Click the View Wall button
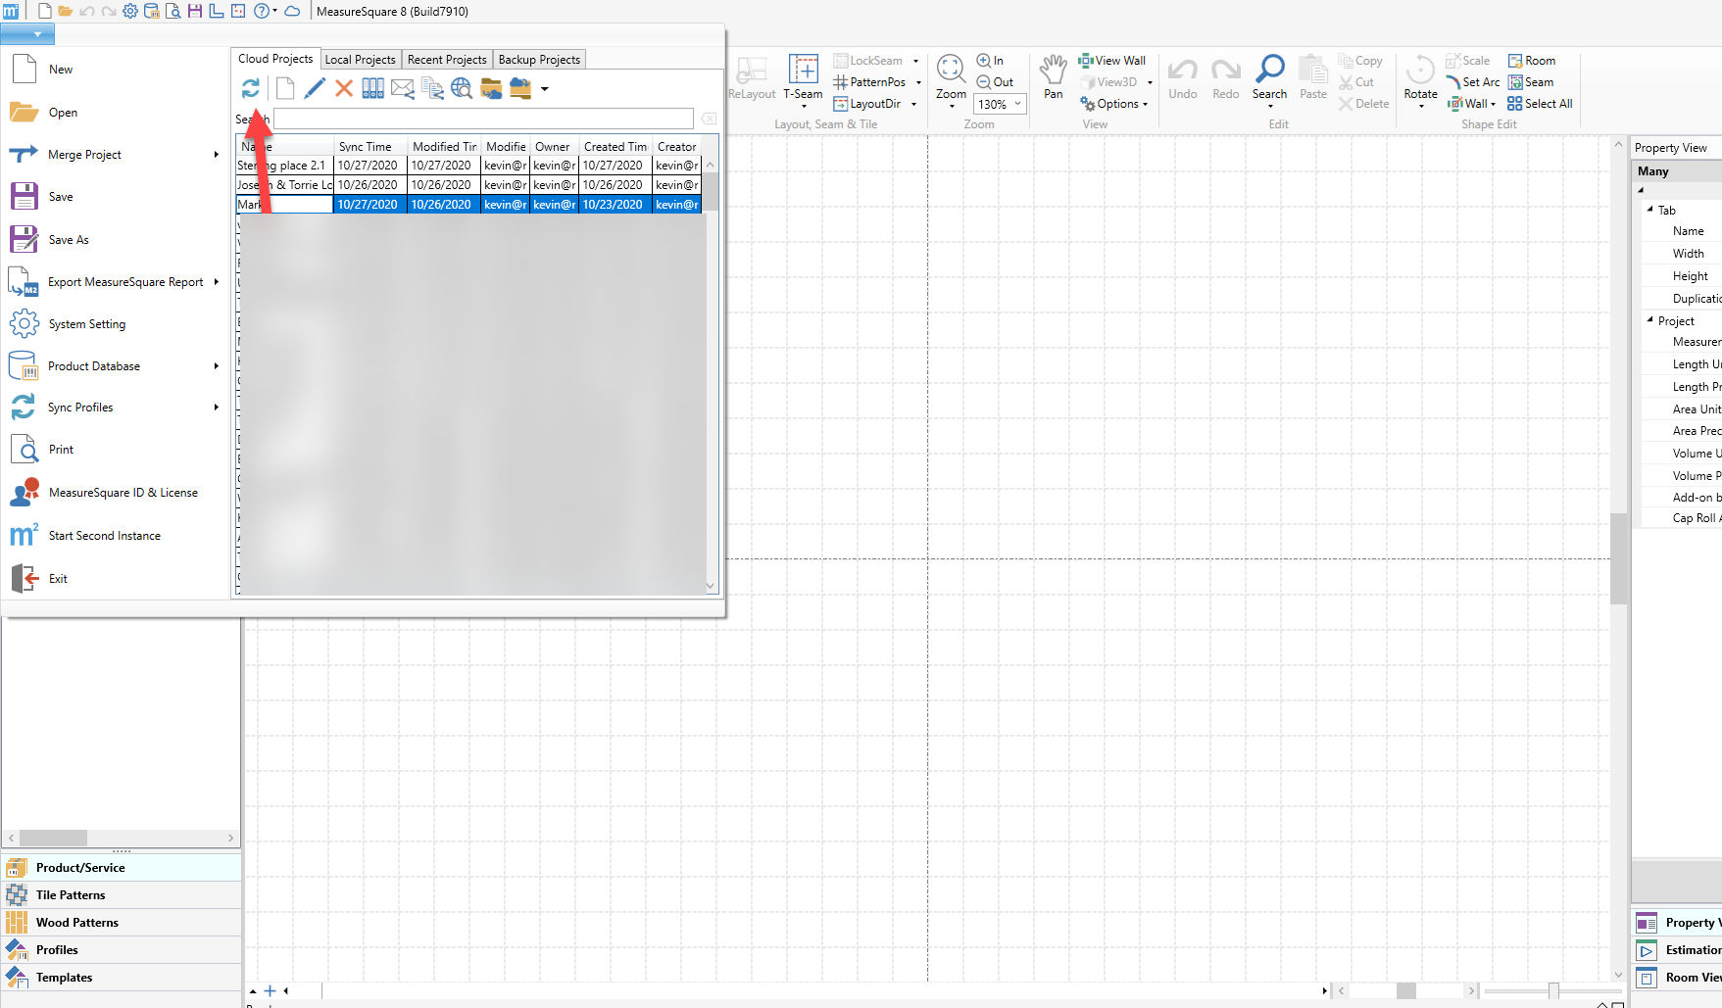The width and height of the screenshot is (1722, 1008). 1112,61
